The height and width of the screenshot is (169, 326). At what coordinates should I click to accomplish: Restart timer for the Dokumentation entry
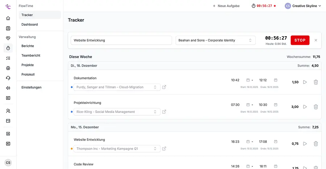point(305,82)
